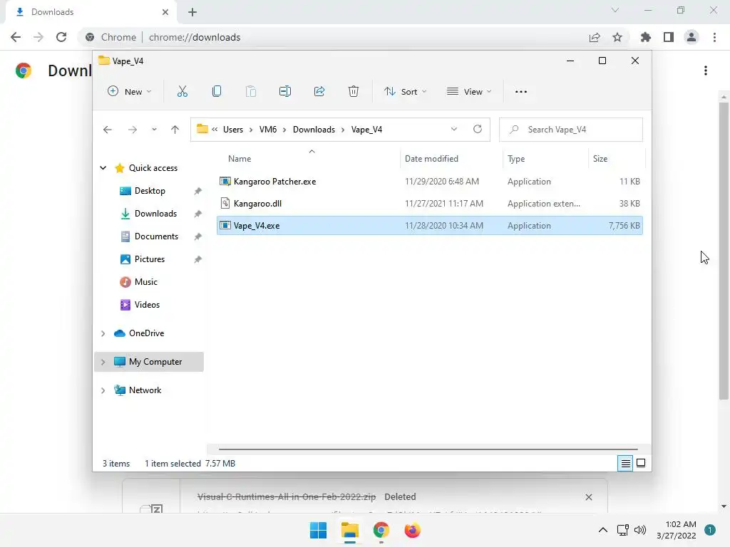Open Downloads page three-dot more actions menu
730x547 pixels.
pyautogui.click(x=706, y=71)
